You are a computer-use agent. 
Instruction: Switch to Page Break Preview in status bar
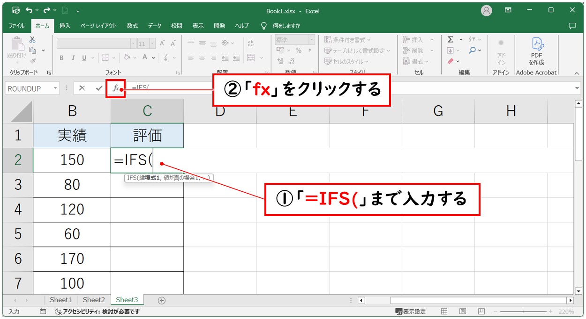tap(481, 312)
